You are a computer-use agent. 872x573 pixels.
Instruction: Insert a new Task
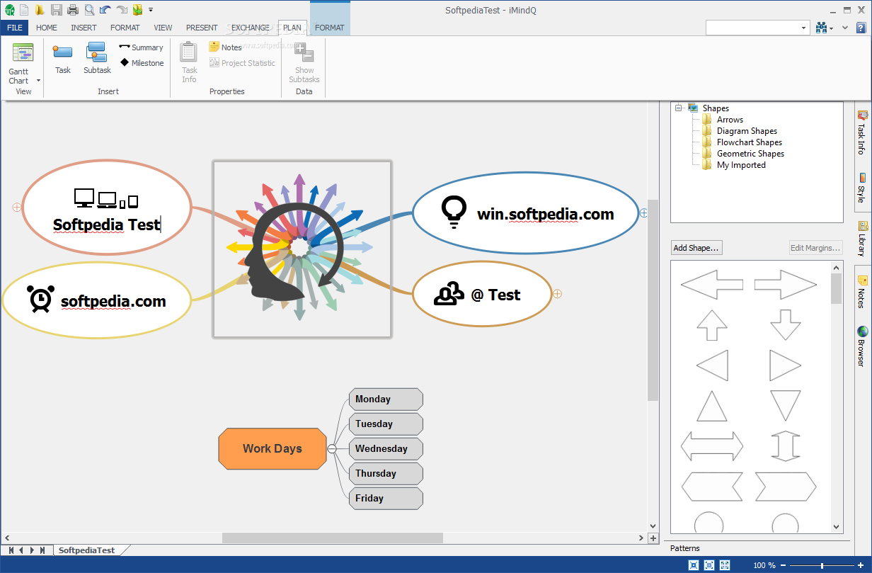coord(63,59)
